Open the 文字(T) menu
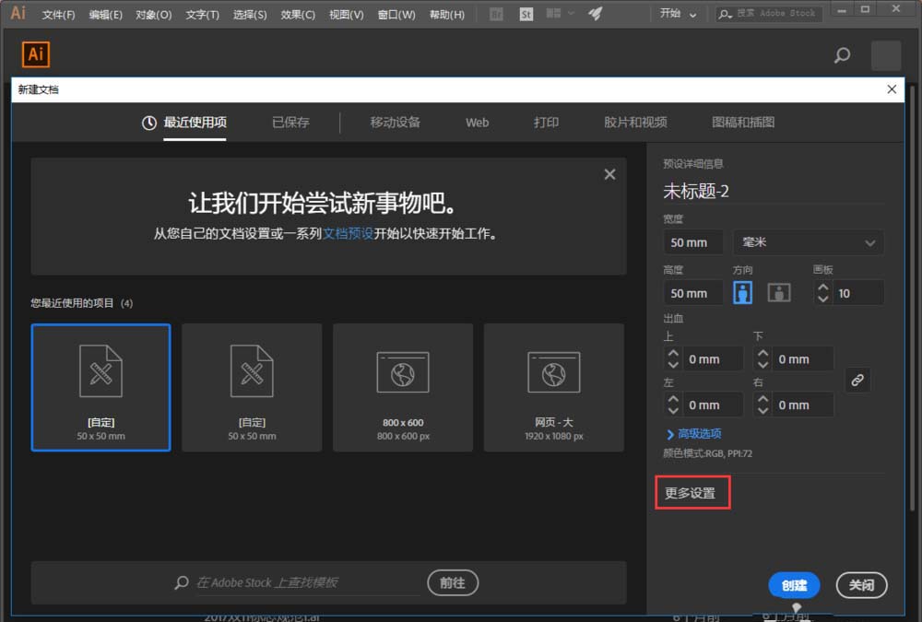Viewport: 922px width, 622px height. click(x=202, y=14)
